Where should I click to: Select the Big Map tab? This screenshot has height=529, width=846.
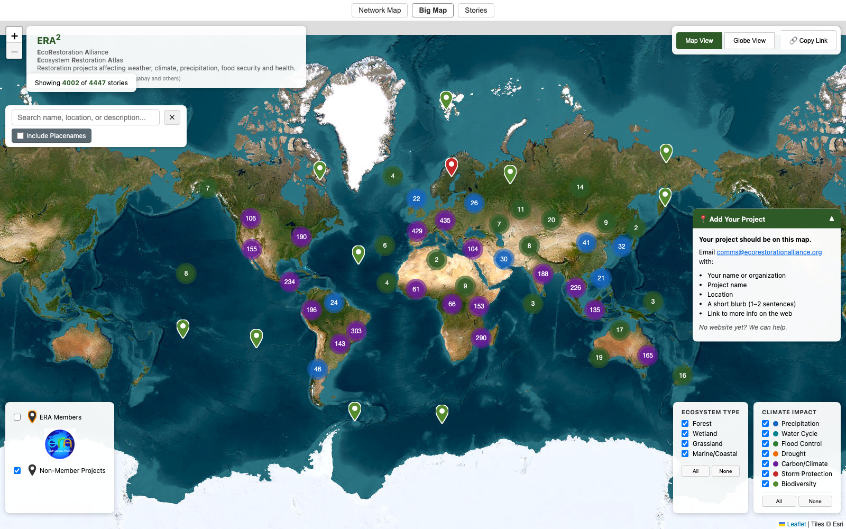433,10
